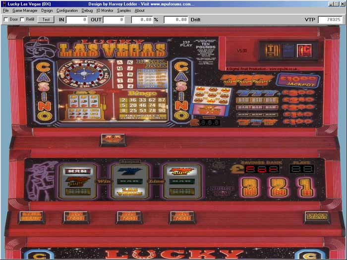Open the About menu
This screenshot has height=260, width=347.
(139, 10)
